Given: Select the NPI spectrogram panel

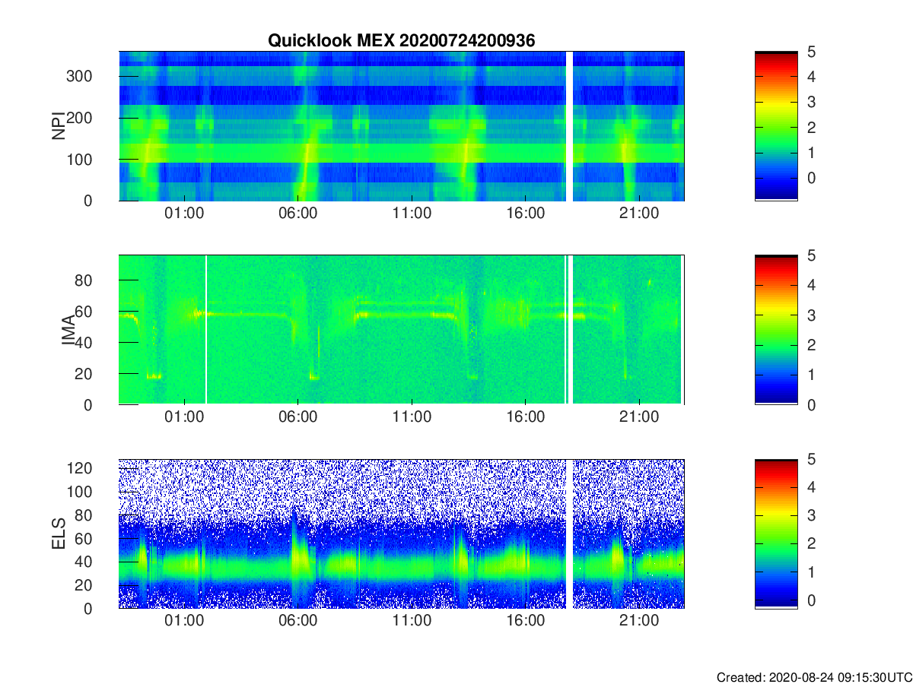Looking at the screenshot, I should pyautogui.click(x=402, y=126).
